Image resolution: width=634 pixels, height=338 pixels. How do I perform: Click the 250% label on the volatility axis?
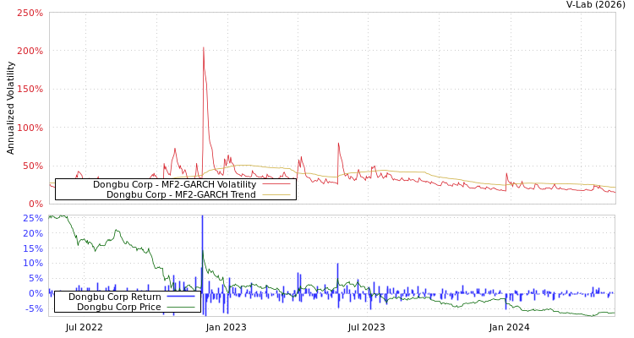click(30, 14)
